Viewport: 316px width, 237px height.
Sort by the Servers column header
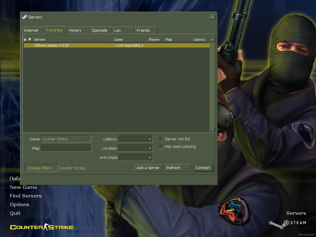pyautogui.click(x=73, y=39)
